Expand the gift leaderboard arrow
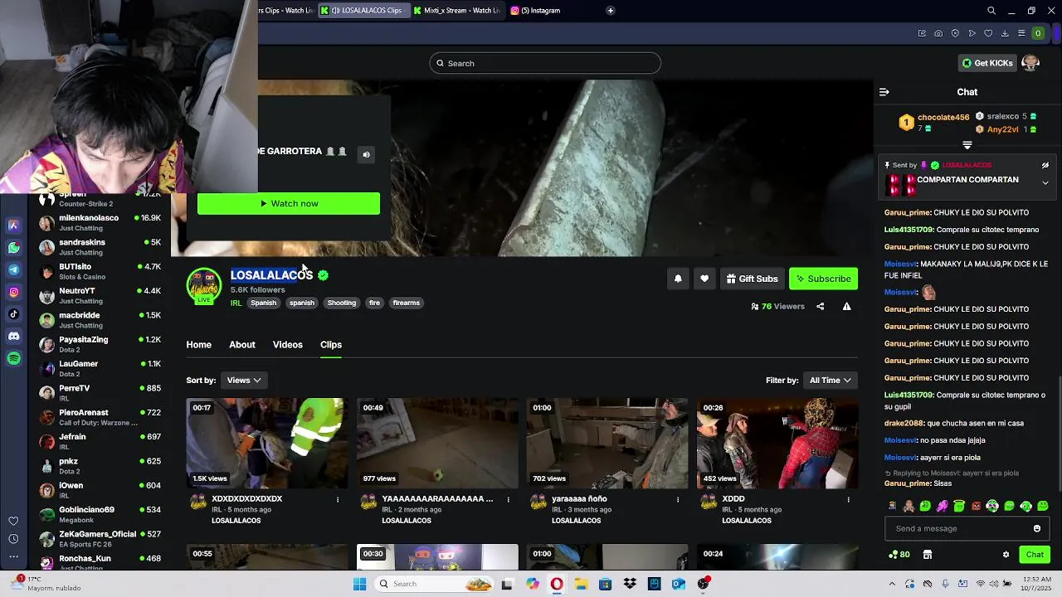 click(967, 145)
